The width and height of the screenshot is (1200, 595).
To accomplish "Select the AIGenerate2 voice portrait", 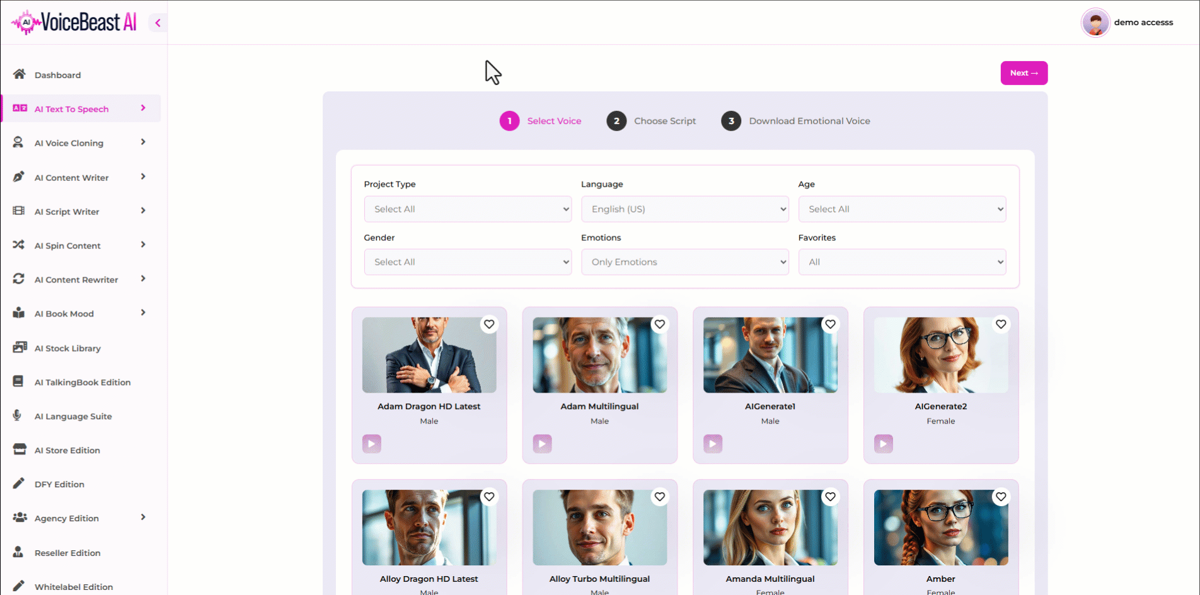I will (941, 355).
